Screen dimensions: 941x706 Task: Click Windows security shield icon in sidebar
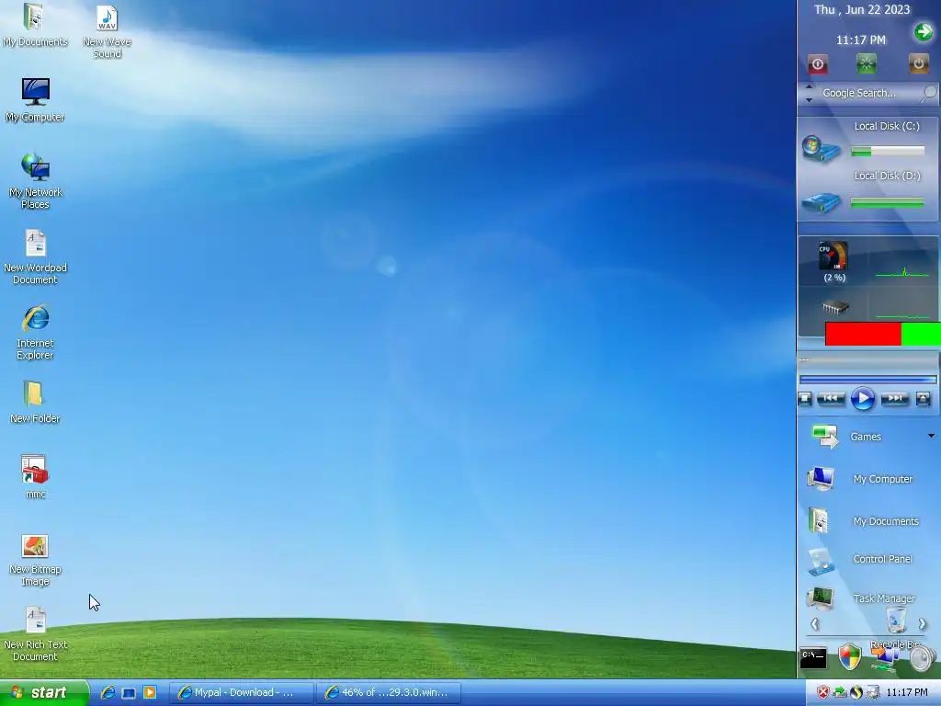click(x=850, y=656)
